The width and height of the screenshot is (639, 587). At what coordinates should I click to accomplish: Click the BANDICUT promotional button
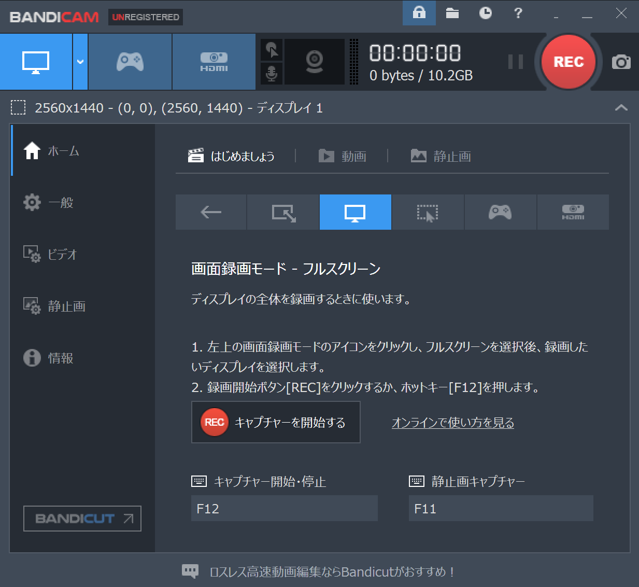click(x=82, y=519)
